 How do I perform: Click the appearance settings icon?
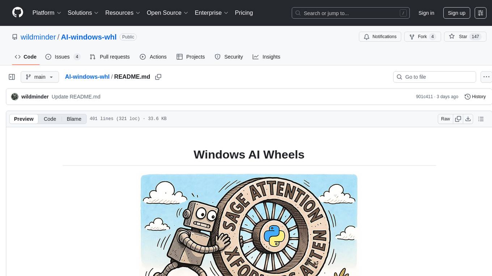click(480, 13)
